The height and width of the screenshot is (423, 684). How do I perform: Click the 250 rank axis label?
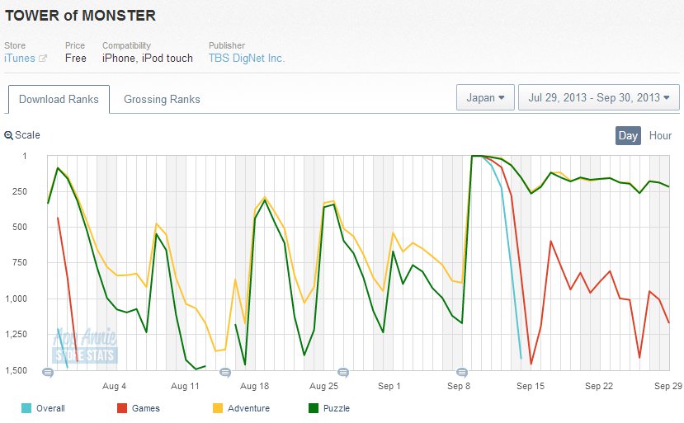(x=20, y=191)
